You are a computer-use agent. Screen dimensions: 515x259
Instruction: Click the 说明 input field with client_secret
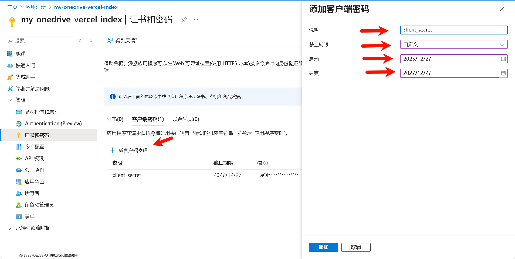click(x=453, y=30)
